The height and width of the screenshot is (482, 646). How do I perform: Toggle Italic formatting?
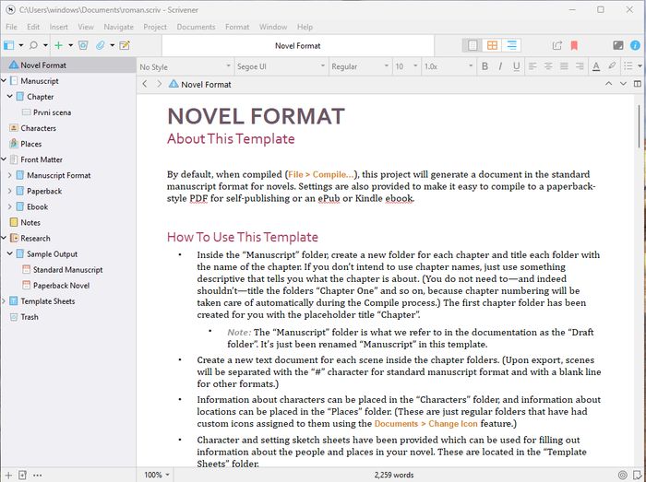pos(500,66)
